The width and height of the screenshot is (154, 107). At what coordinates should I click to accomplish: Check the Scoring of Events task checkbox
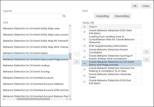[x=84, y=57]
